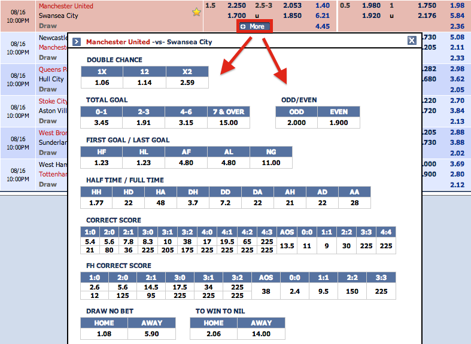Screen dimensions: 471x344
Task: Expand More markets for Manchester United match
Action: 254,26
